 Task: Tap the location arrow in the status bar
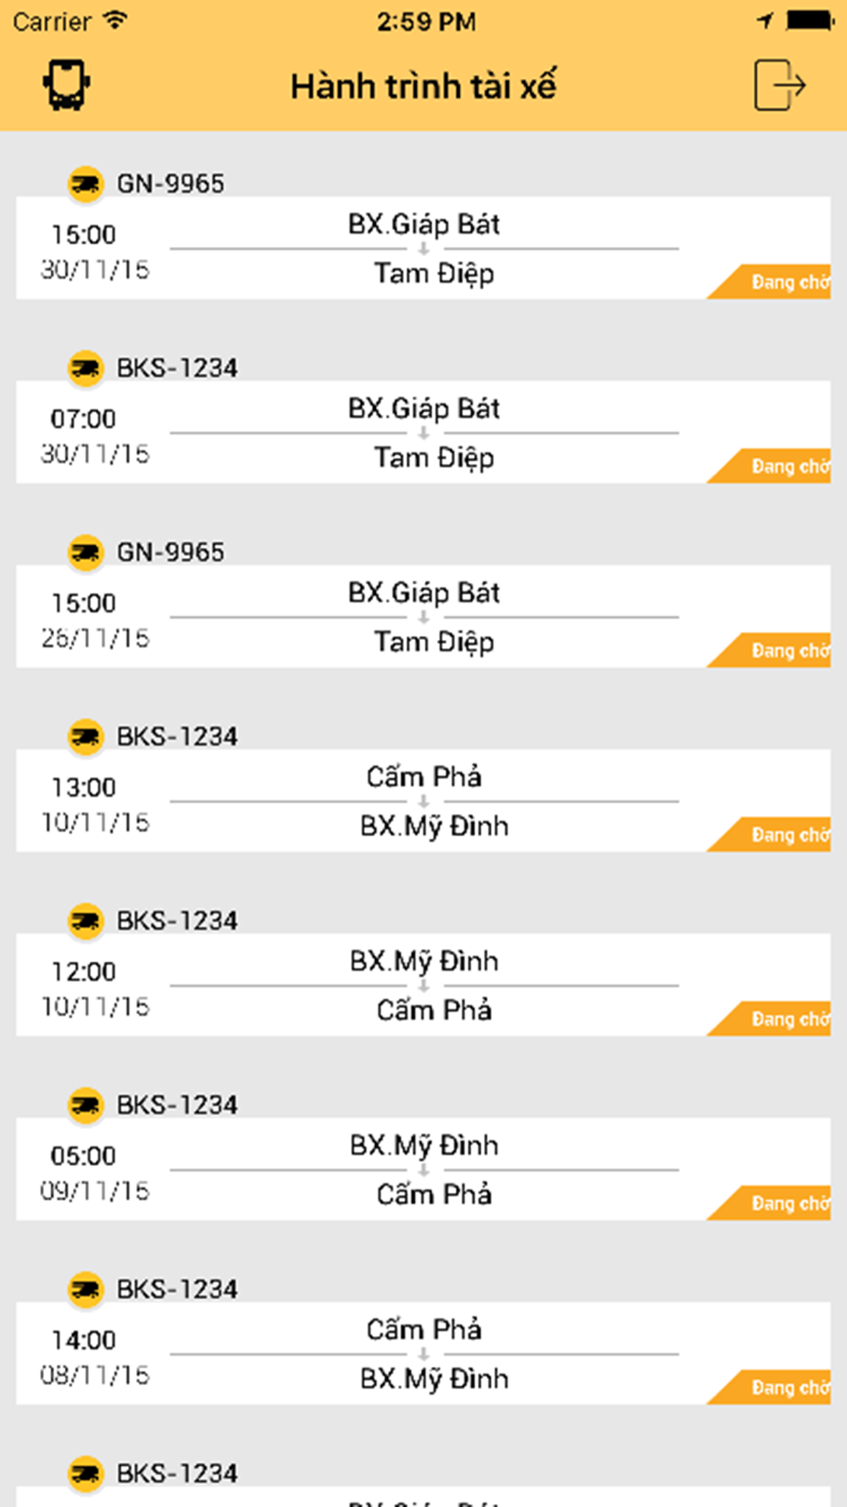click(x=765, y=20)
